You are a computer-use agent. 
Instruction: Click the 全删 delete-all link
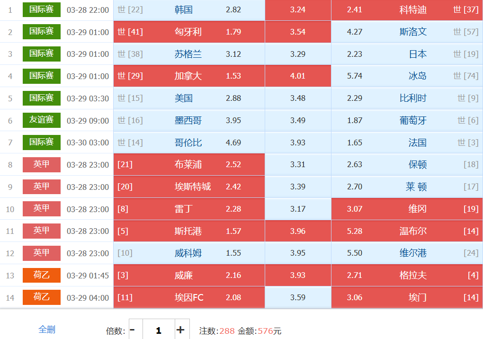coord(47,330)
